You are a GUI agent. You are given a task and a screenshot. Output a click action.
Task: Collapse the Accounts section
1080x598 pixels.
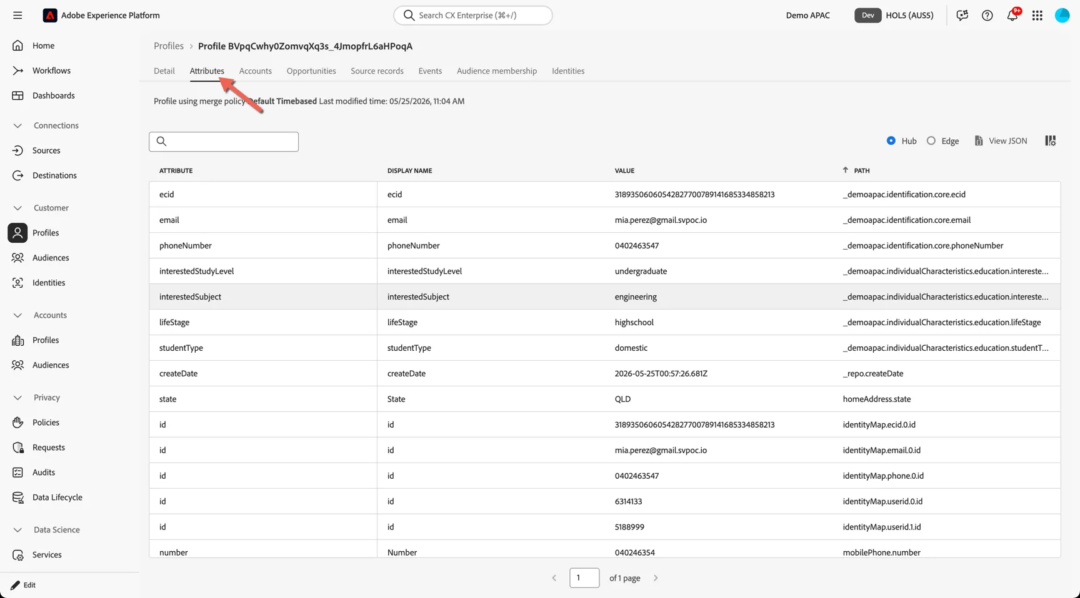tap(17, 315)
